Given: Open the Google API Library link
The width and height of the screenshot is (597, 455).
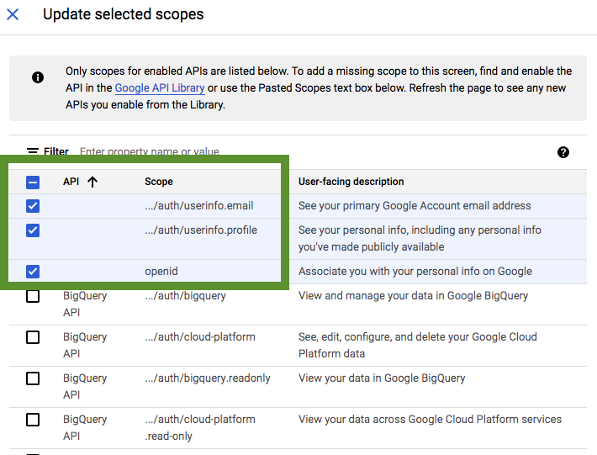Looking at the screenshot, I should (160, 88).
